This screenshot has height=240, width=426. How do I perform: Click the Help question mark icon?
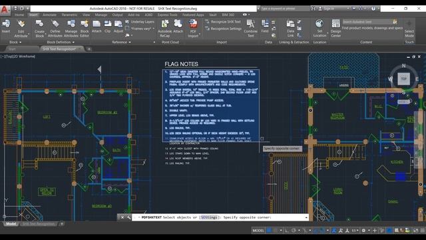[373, 9]
